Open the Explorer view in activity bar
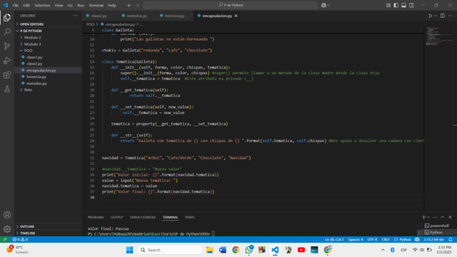457x257 pixels. [x=7, y=18]
